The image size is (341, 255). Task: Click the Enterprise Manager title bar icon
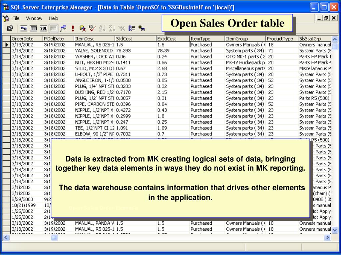[6, 7]
